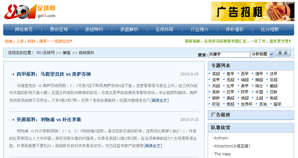Click the 希超 topic link
Image resolution: width=298 pixels, height=158 pixels.
pyautogui.click(x=274, y=98)
